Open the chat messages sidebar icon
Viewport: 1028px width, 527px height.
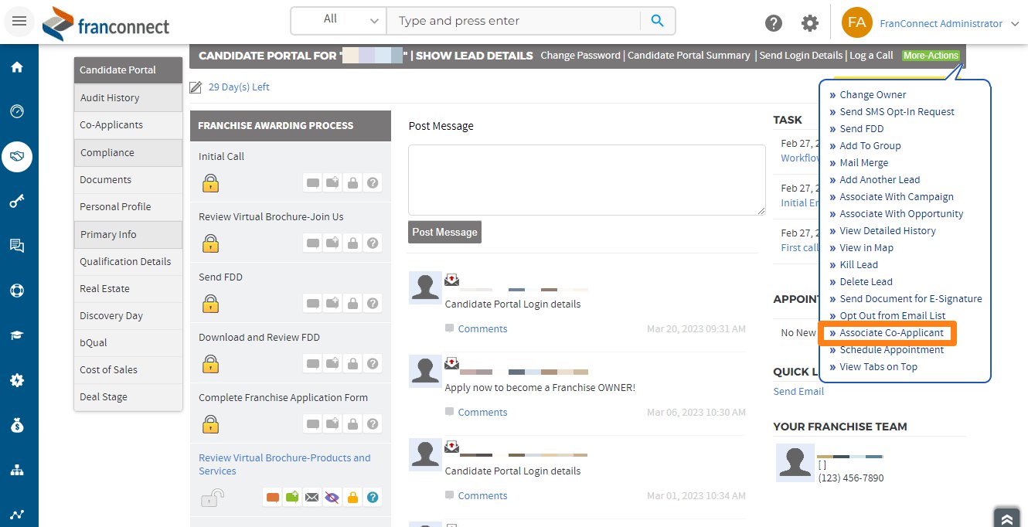(17, 246)
